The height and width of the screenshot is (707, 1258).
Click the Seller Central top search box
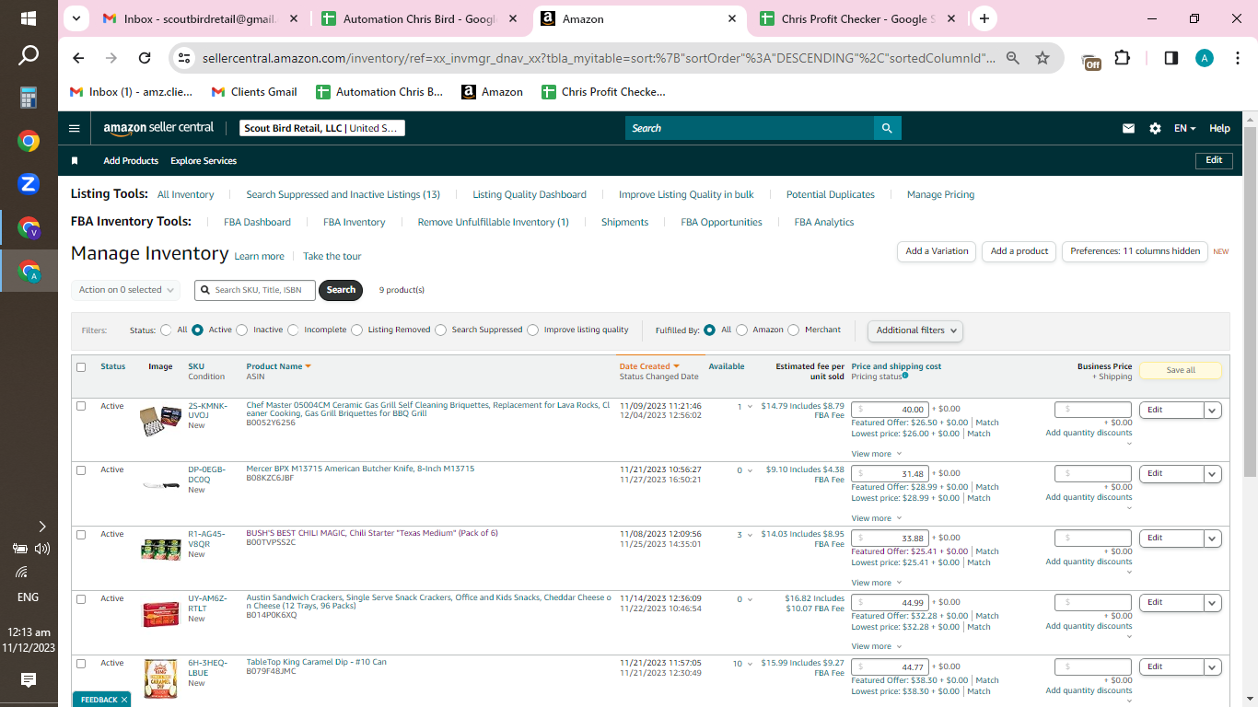[x=750, y=129]
